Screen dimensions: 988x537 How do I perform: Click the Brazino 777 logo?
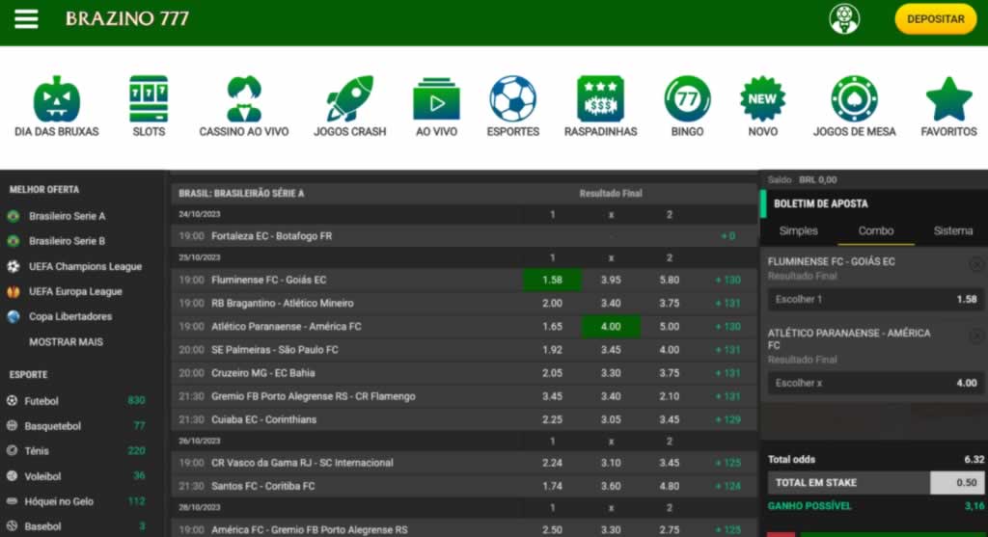click(127, 19)
